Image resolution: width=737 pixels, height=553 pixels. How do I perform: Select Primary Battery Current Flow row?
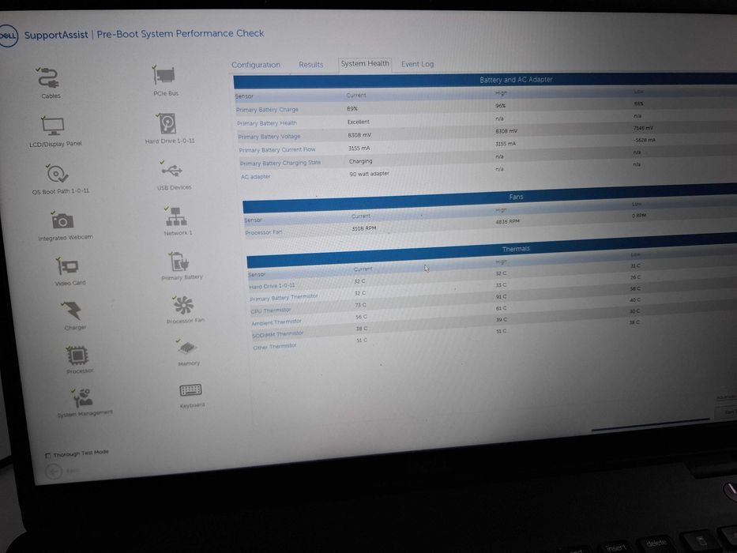(488, 146)
